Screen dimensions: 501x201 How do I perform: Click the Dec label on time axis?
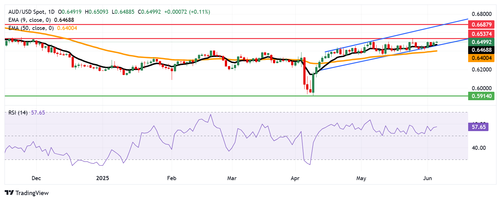click(36, 178)
